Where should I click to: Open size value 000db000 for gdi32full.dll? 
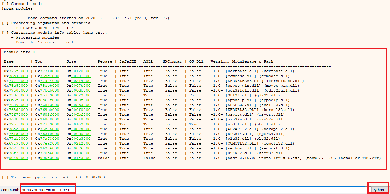[x=81, y=90]
